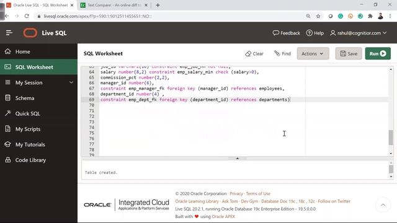397x223 pixels.
Task: Close the Text Compare tab
Action: [146, 5]
